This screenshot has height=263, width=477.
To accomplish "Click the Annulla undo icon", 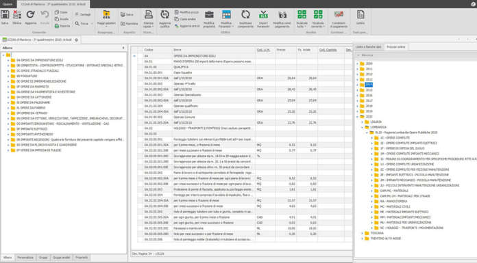I will tap(45, 15).
